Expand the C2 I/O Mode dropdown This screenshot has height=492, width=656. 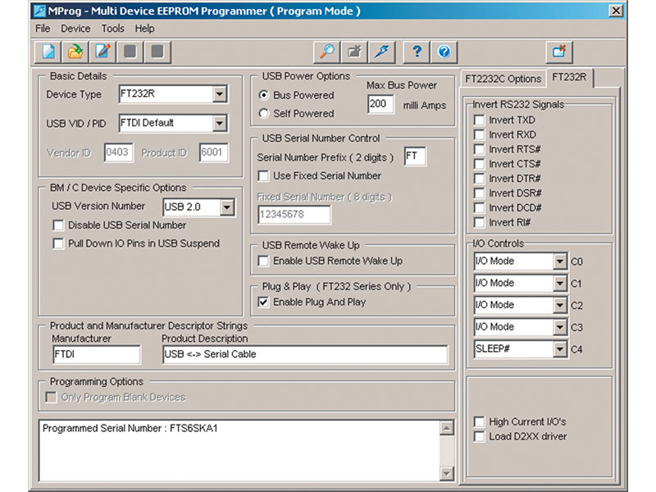559,305
